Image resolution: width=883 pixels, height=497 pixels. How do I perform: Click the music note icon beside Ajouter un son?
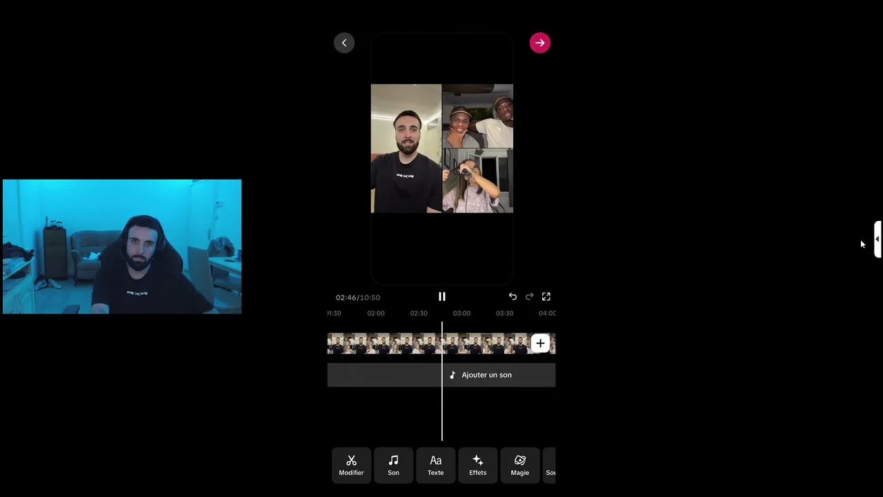tap(453, 375)
